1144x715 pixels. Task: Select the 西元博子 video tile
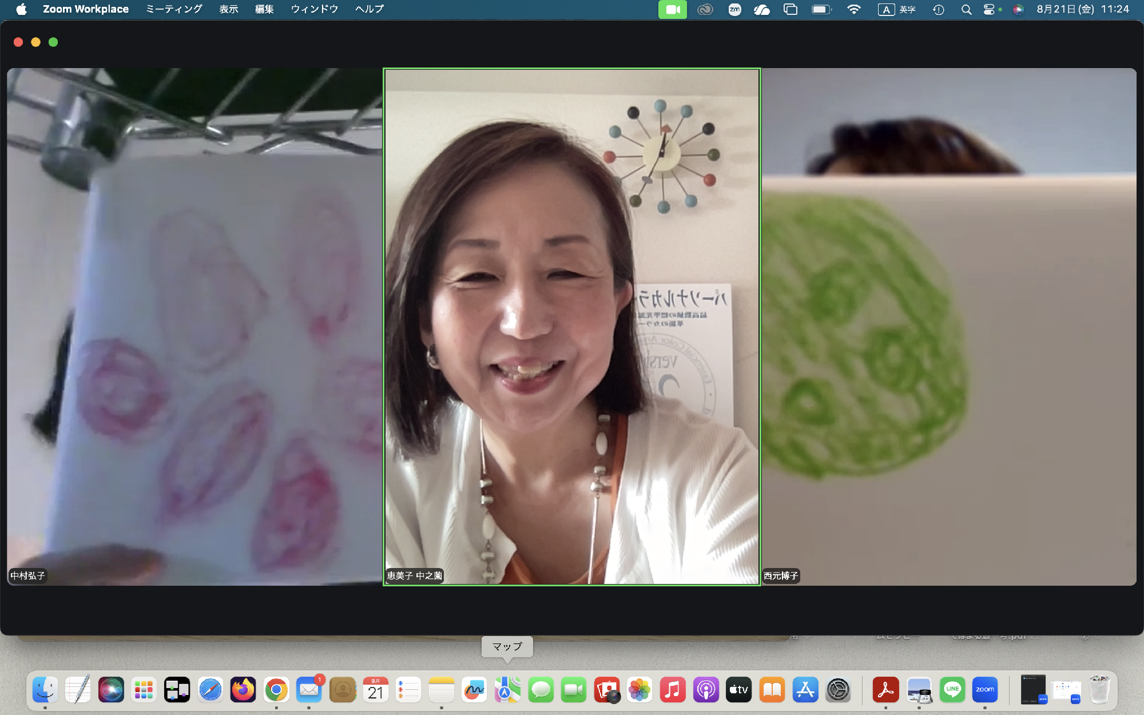pyautogui.click(x=949, y=327)
